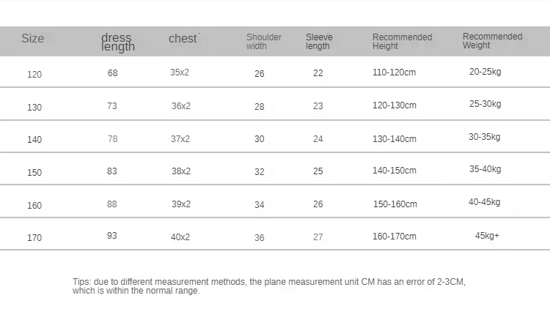
Task: Select dress length value 93
Action: click(x=112, y=236)
